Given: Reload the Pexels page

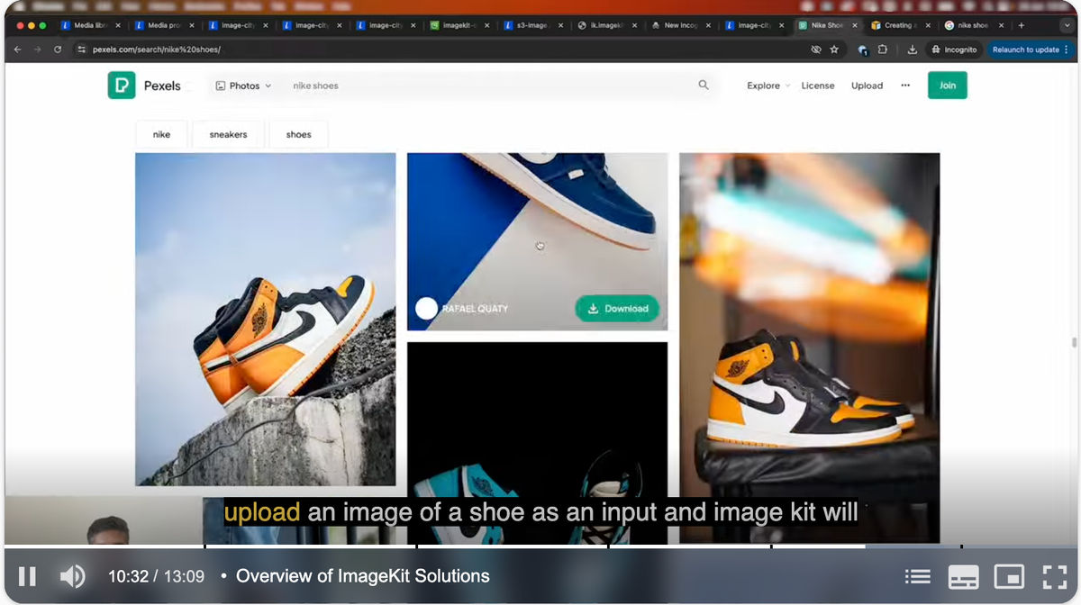Looking at the screenshot, I should coord(58,50).
